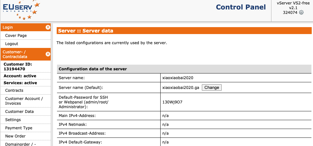This screenshot has height=146, width=313.
Task: Click the IPv4 Broadcast-Address: label
Action: click(x=82, y=133)
